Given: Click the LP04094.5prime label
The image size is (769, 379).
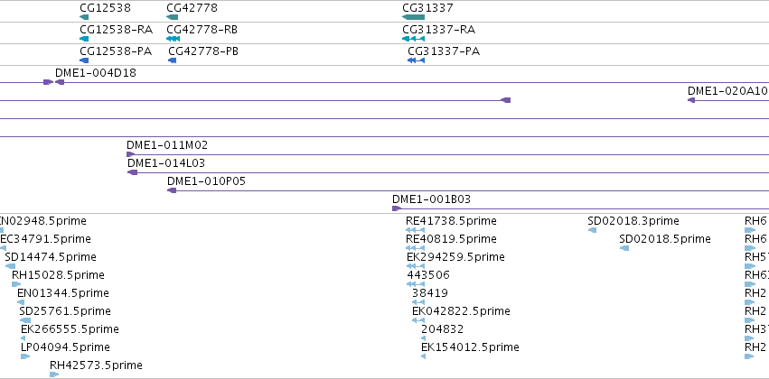Looking at the screenshot, I should click(x=65, y=347).
